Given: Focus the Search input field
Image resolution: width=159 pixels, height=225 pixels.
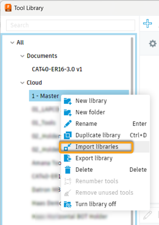Looking at the screenshot, I should click(71, 25).
